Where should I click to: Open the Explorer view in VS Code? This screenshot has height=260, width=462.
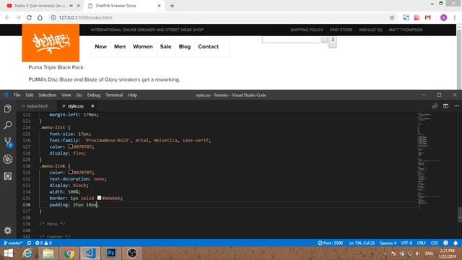pos(8,108)
